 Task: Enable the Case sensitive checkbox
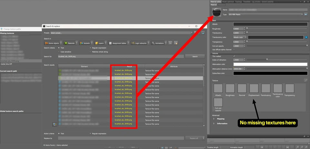point(59,52)
